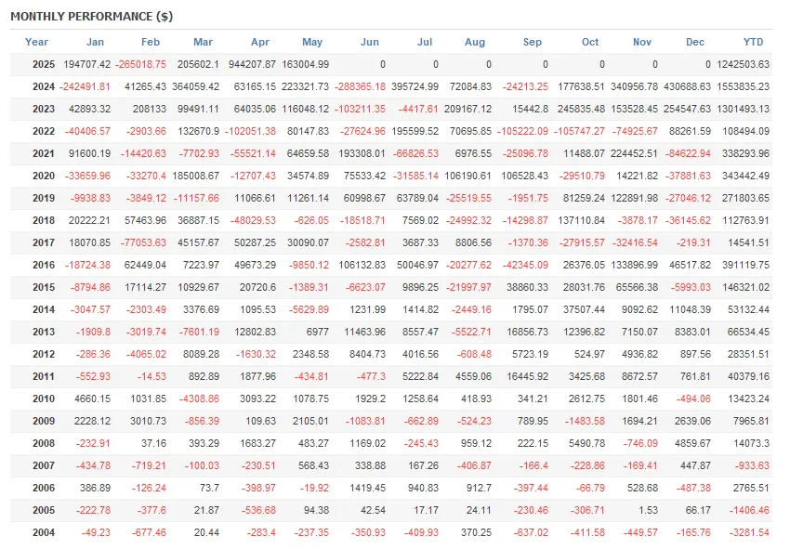This screenshot has width=790, height=549.
Task: Click the 2016 row year label
Action: click(x=44, y=265)
